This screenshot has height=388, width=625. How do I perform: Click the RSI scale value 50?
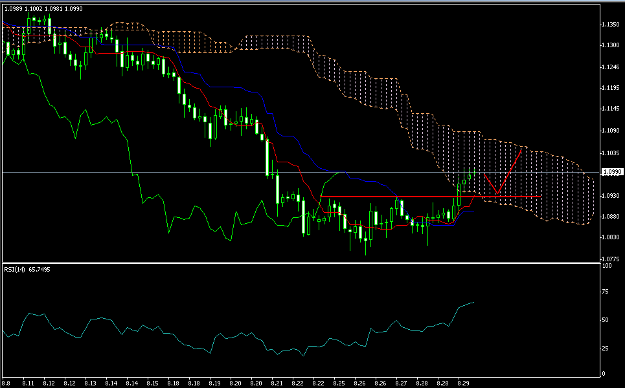[605, 320]
